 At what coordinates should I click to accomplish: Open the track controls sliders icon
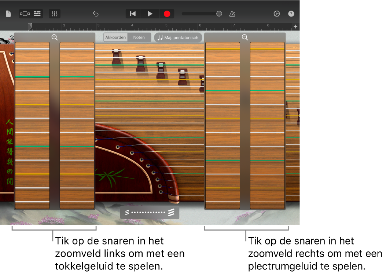(x=55, y=14)
